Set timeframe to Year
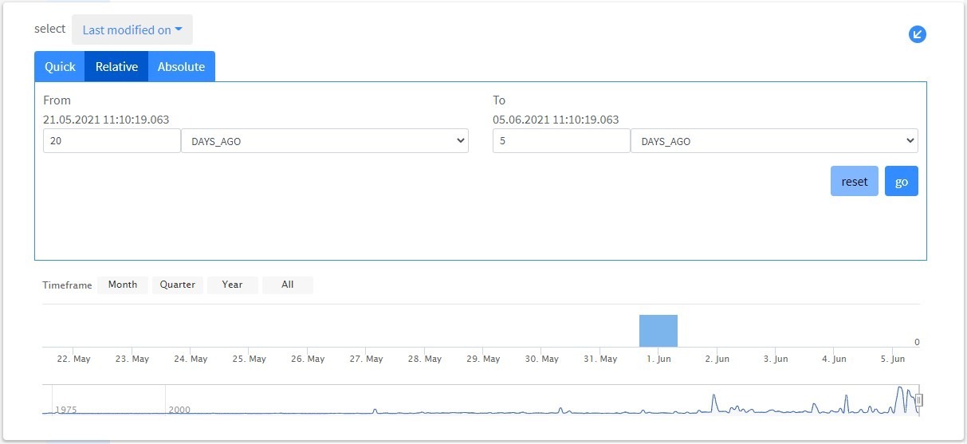967x444 pixels. pos(233,285)
